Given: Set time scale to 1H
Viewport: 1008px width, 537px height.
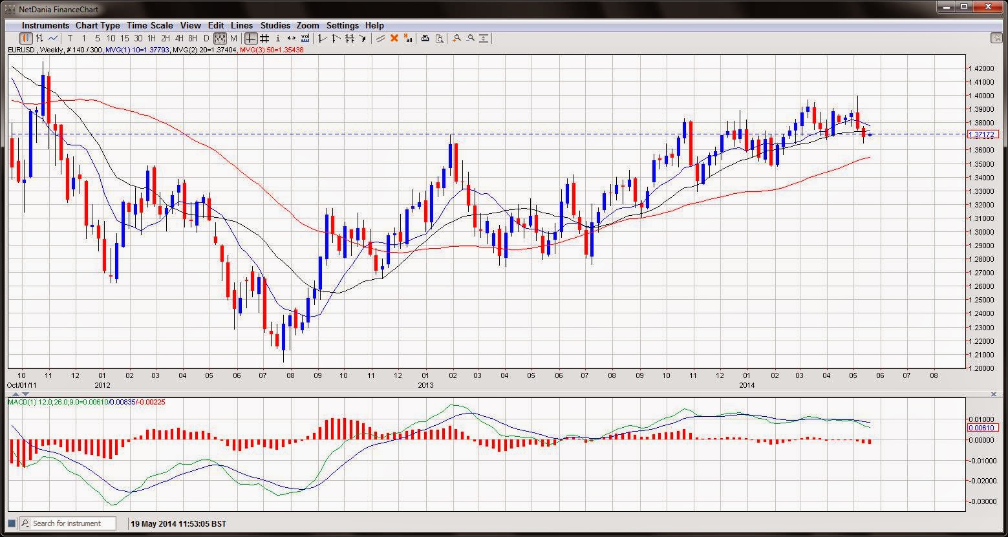Looking at the screenshot, I should pos(152,38).
